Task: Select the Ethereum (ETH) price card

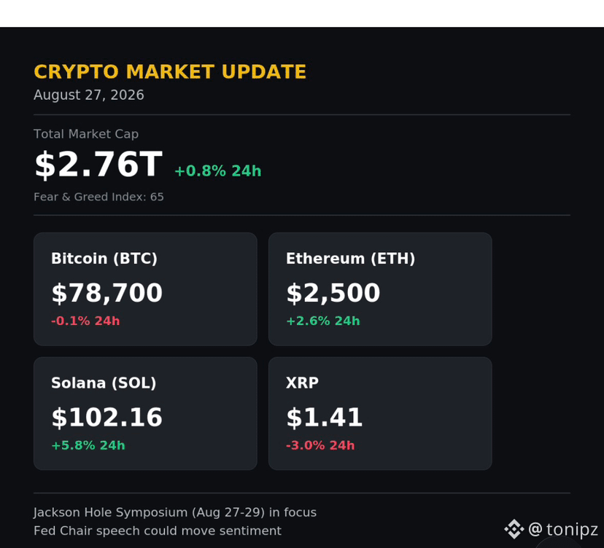Action: (x=380, y=289)
